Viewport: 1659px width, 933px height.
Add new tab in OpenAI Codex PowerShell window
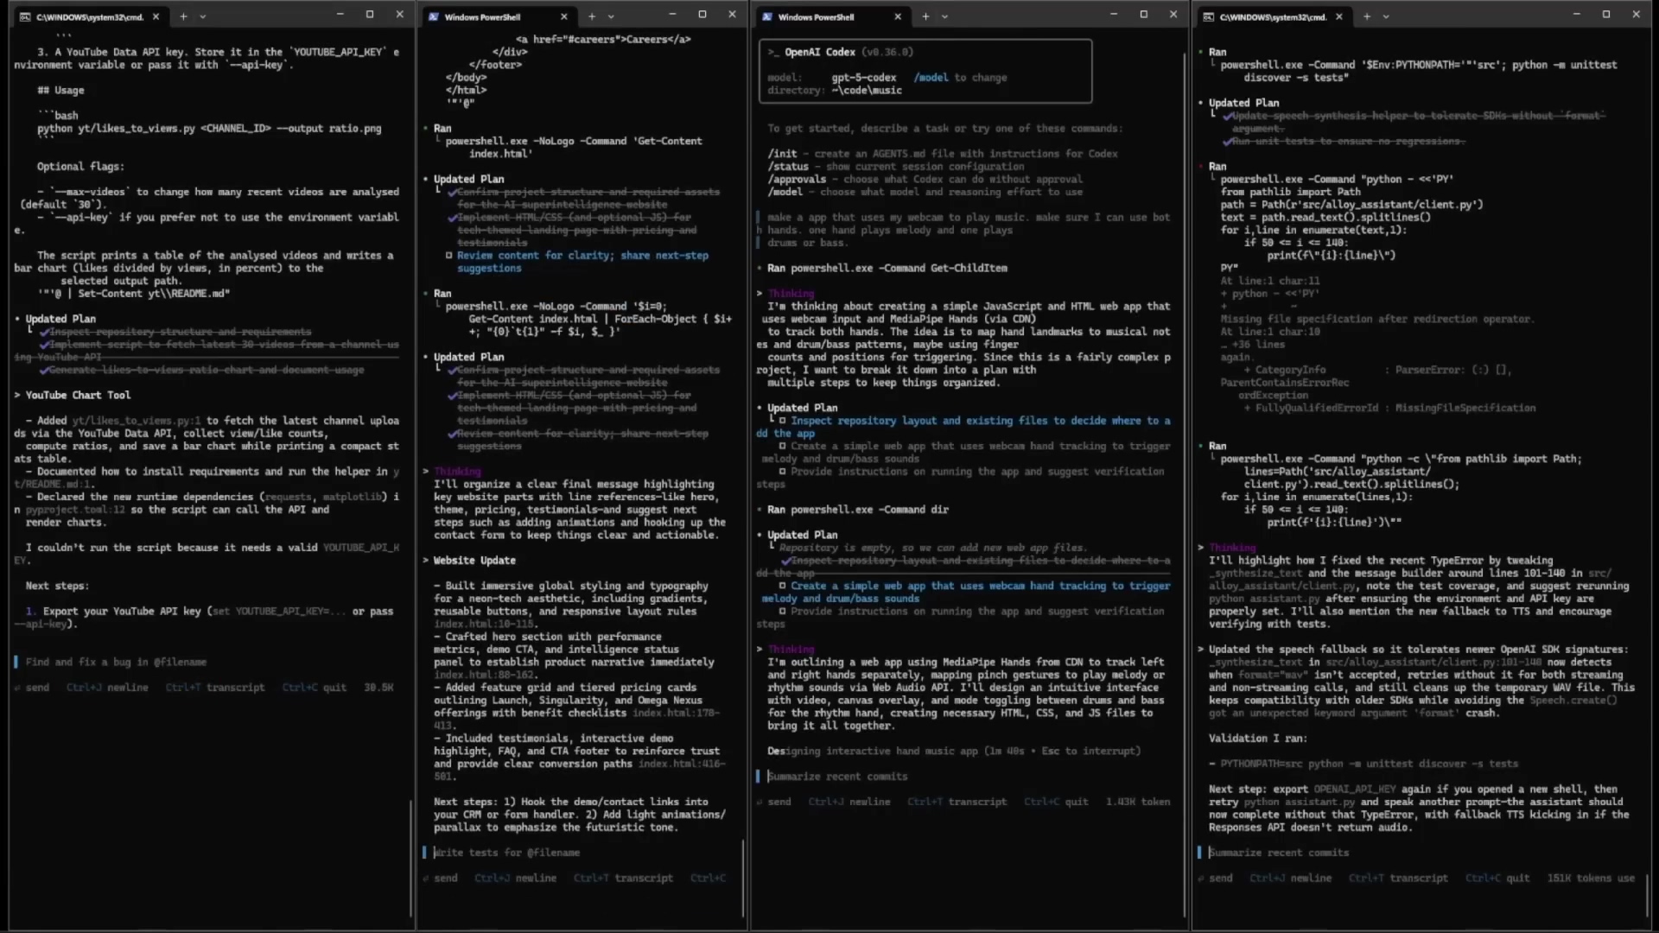pos(925,16)
